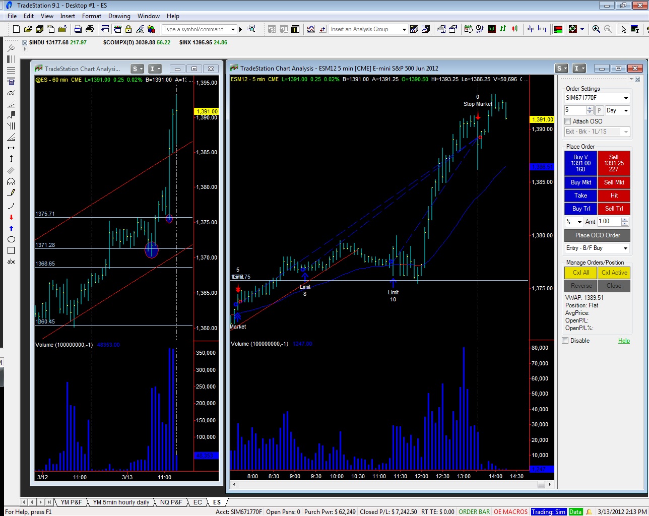
Task: Switch to the EC workspace tab
Action: coord(198,502)
